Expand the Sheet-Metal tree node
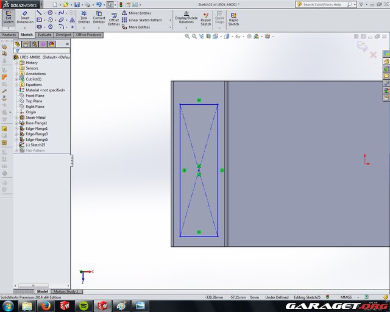 coord(16,118)
